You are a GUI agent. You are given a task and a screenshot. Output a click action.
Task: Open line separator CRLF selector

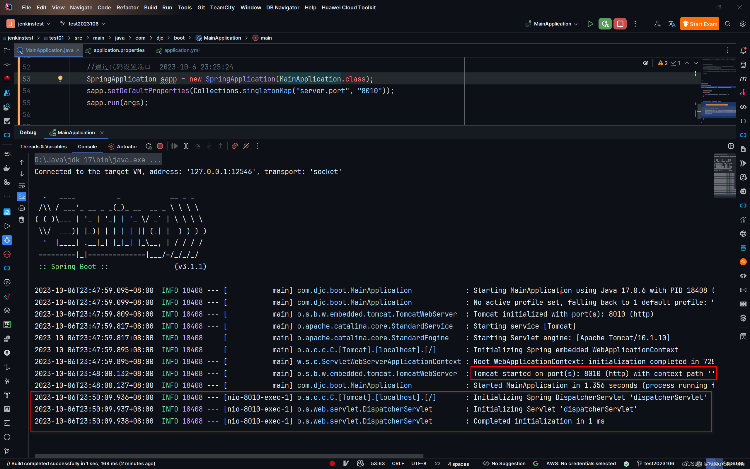(x=398, y=463)
